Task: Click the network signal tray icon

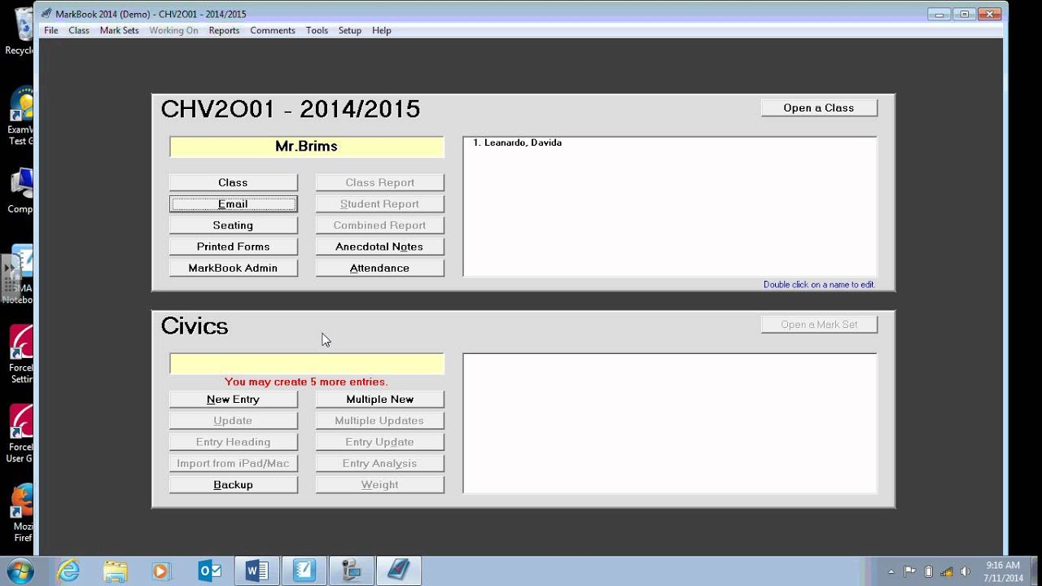Action: click(947, 571)
